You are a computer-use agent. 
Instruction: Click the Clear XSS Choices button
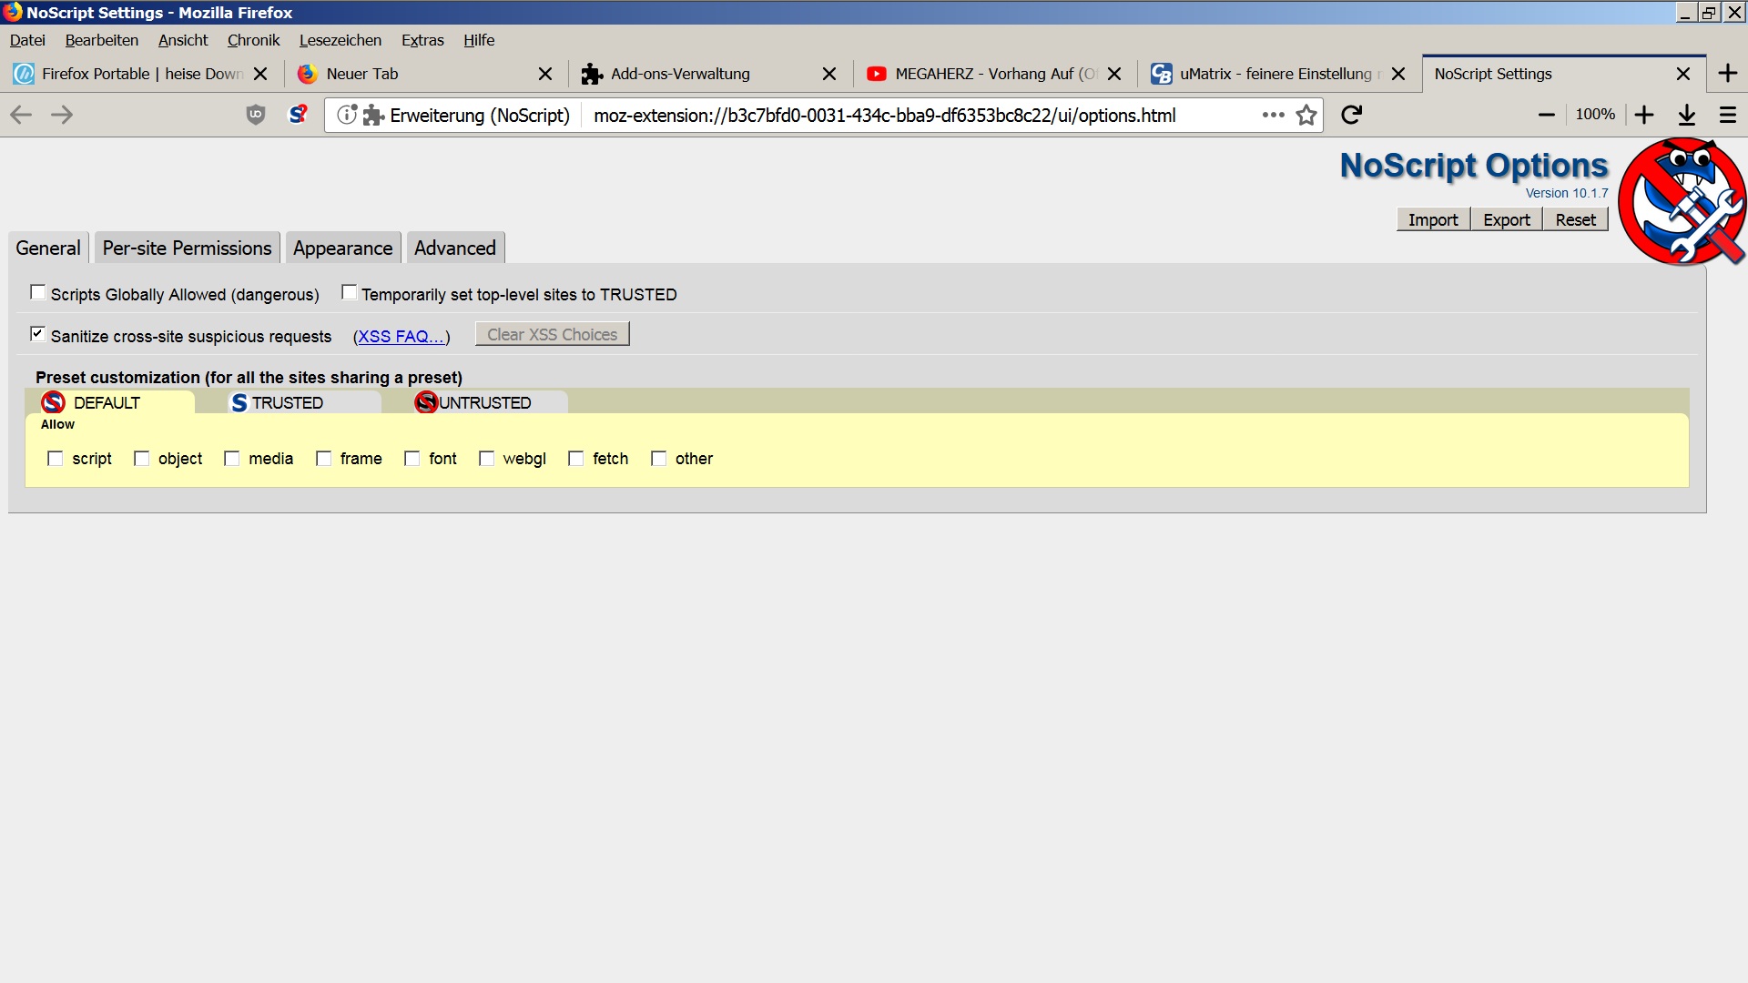(x=552, y=334)
